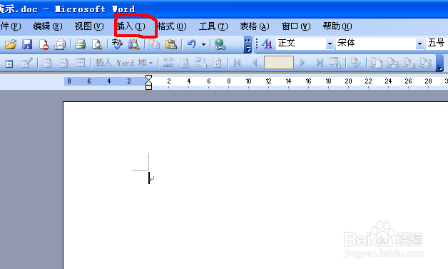Open a file with the folder icon
Viewport: 448px width, 269px height.
pos(11,44)
